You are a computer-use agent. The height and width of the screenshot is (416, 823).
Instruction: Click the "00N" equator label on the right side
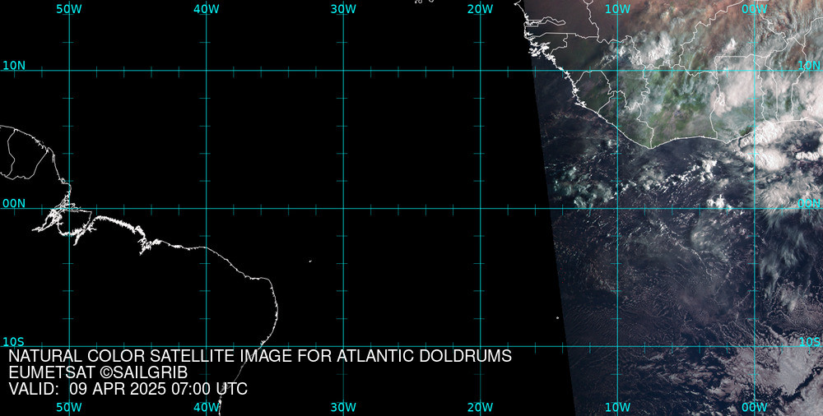click(809, 204)
